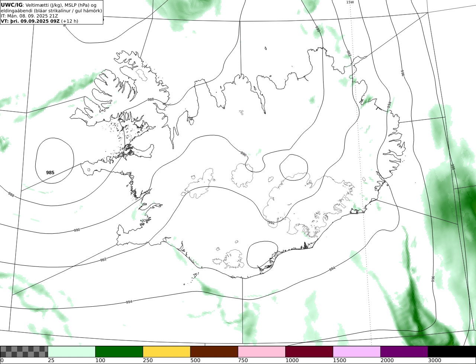476x364 pixels.
Task: Click the checkered gray 0–25 legend swatch
Action: (24, 352)
